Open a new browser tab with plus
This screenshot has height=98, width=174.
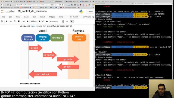(x=93, y=2)
